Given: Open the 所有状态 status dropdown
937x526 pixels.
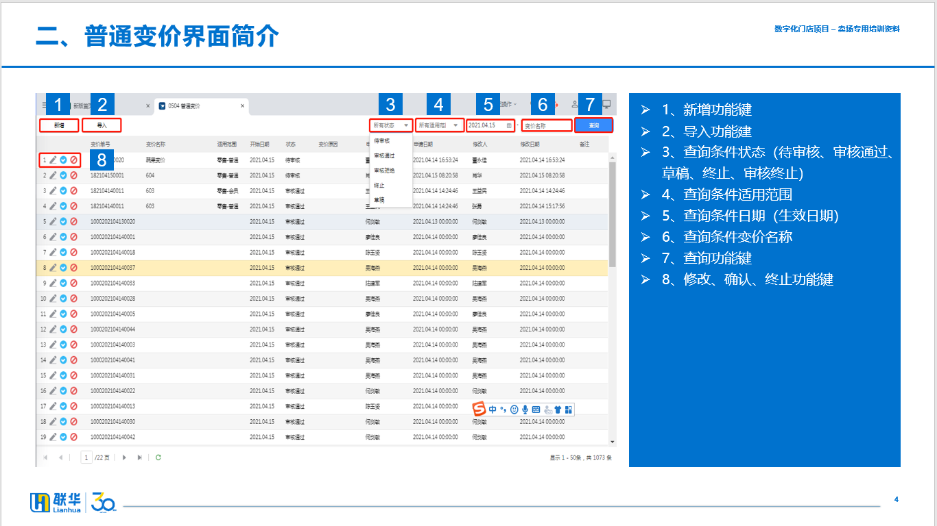Looking at the screenshot, I should [x=391, y=125].
